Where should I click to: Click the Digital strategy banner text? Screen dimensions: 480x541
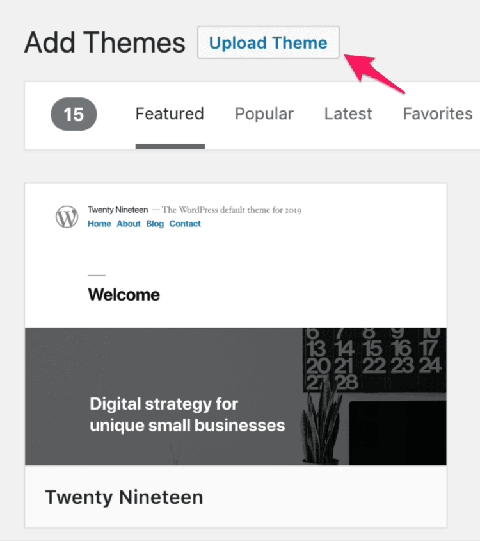[187, 415]
